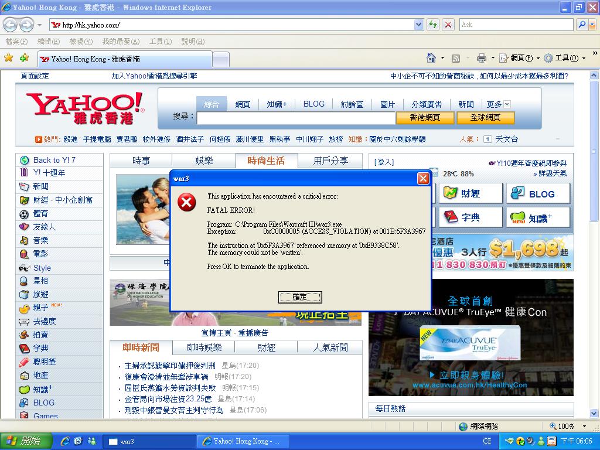The width and height of the screenshot is (600, 450).
Task: Click the 字典 dictionary icon button
Action: (471, 217)
